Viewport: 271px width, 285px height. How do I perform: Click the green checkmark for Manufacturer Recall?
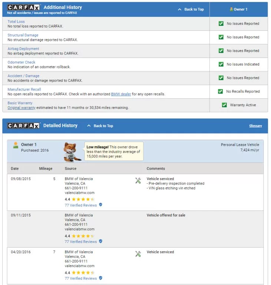[220, 91]
